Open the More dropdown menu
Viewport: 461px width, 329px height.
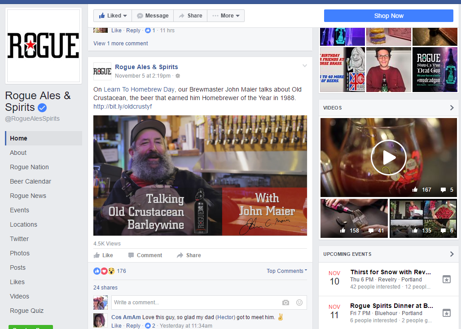226,16
